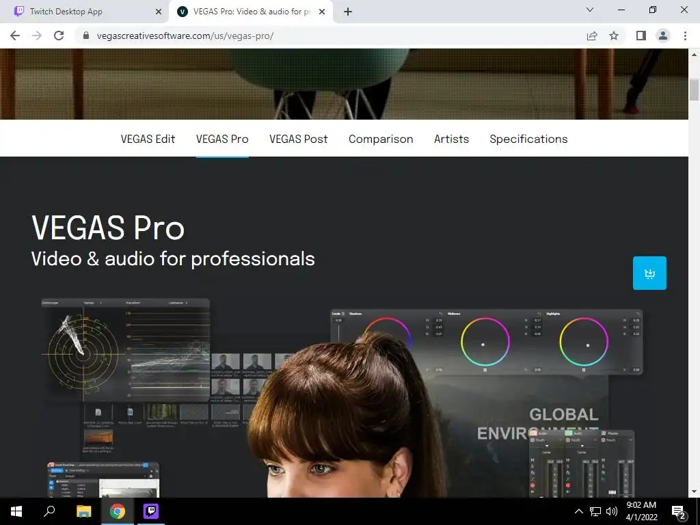
Task: Switch to Twitch Desktop App tab
Action: [85, 12]
